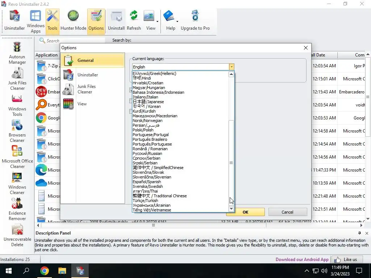Choose Українська/Ukrainian from language list
The image size is (371, 278).
click(151, 205)
